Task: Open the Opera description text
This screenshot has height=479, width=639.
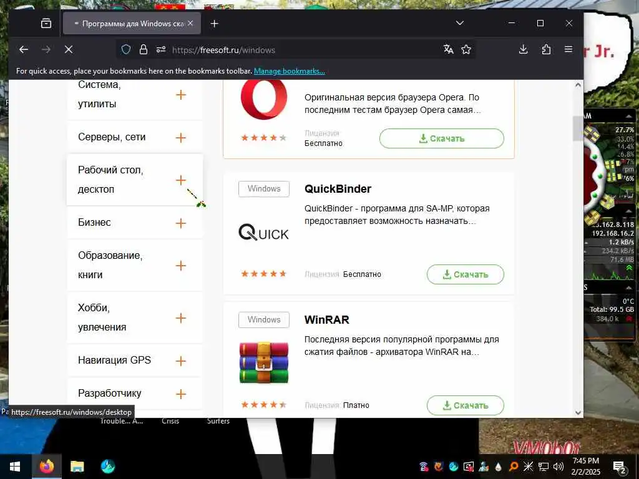Action: click(x=392, y=104)
